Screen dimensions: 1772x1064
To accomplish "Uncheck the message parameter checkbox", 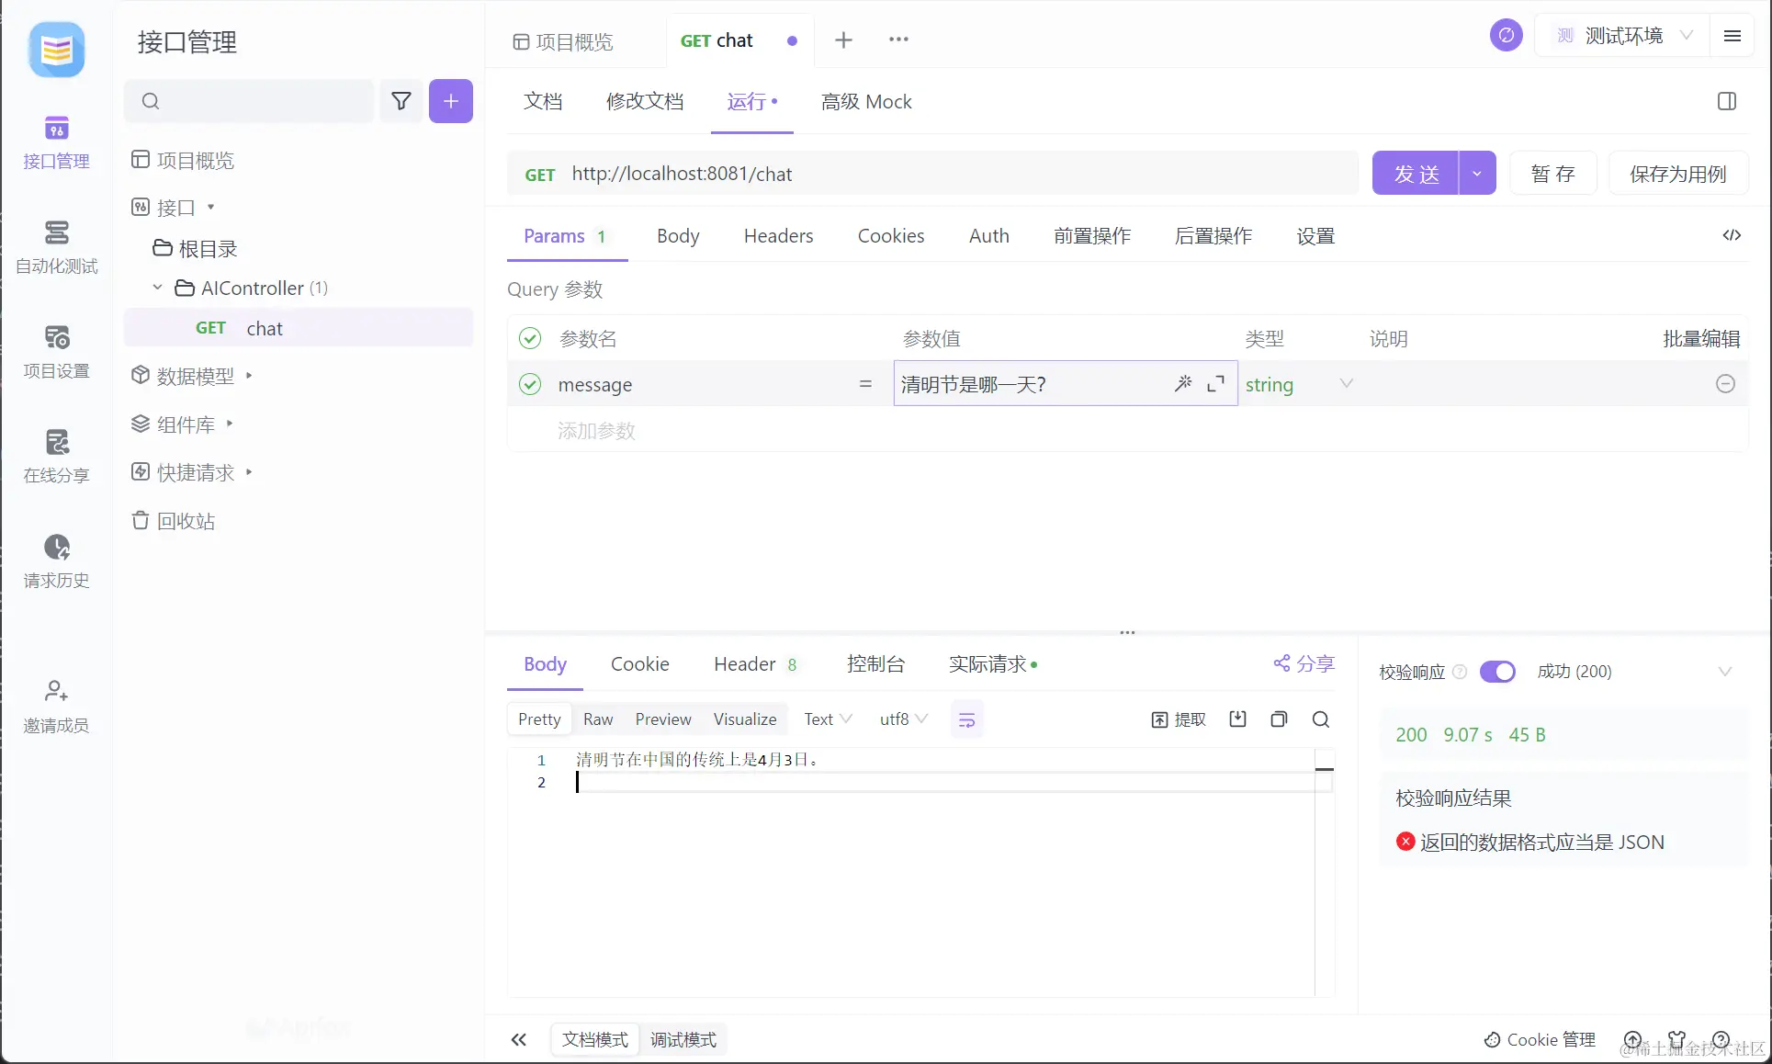I will [530, 384].
